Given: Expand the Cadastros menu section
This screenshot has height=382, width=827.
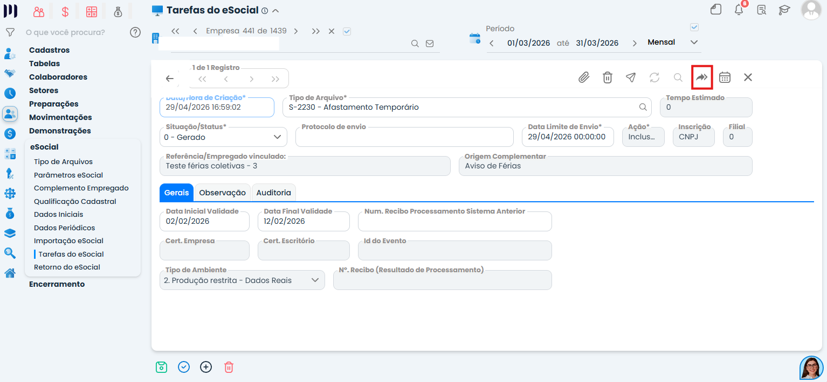Looking at the screenshot, I should (x=49, y=50).
